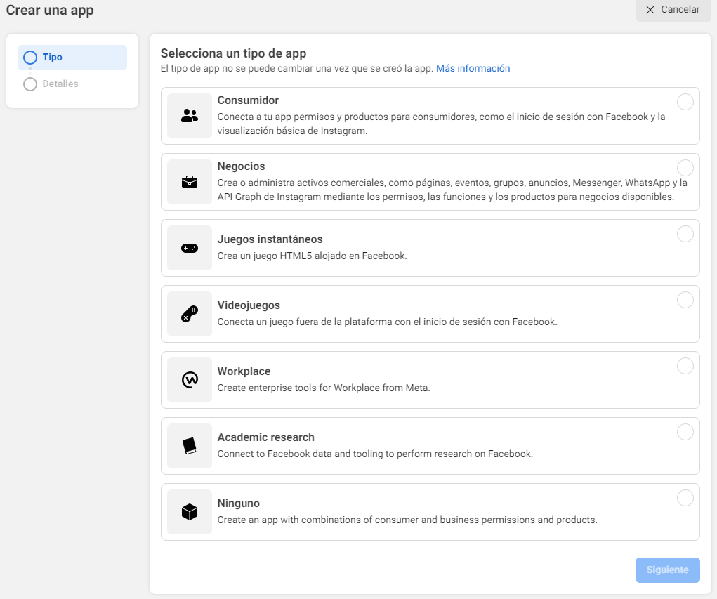Pick the Workplace radio button
Viewport: 717px width, 599px height.
coord(685,366)
